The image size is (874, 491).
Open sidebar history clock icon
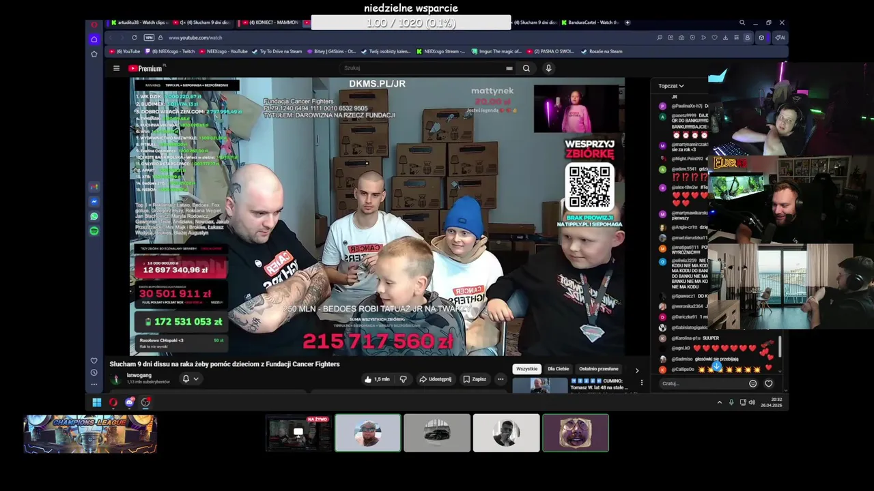(x=94, y=372)
